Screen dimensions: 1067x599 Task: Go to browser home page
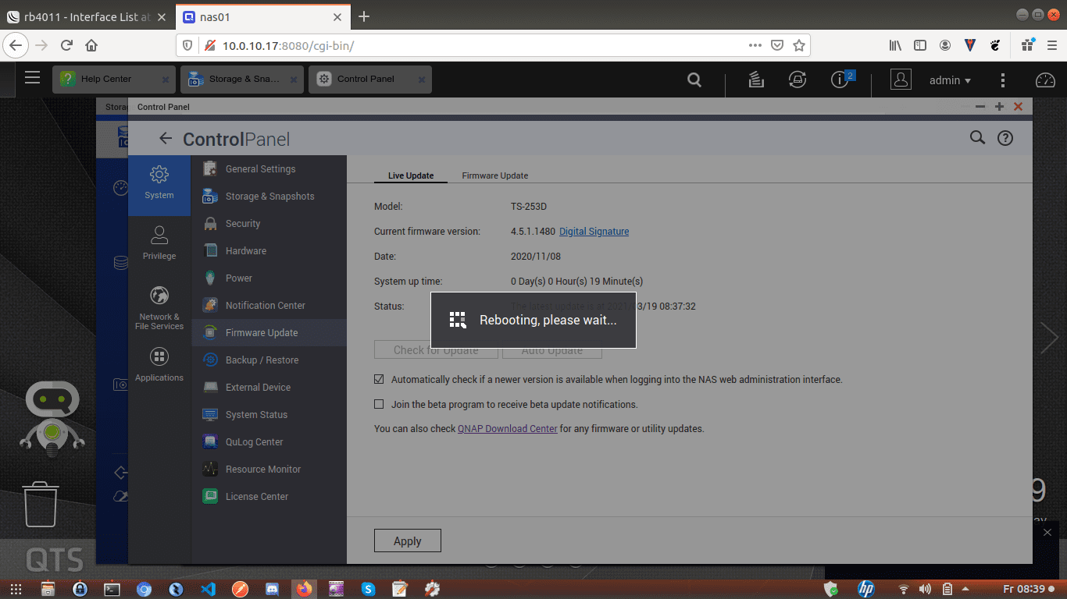point(91,45)
